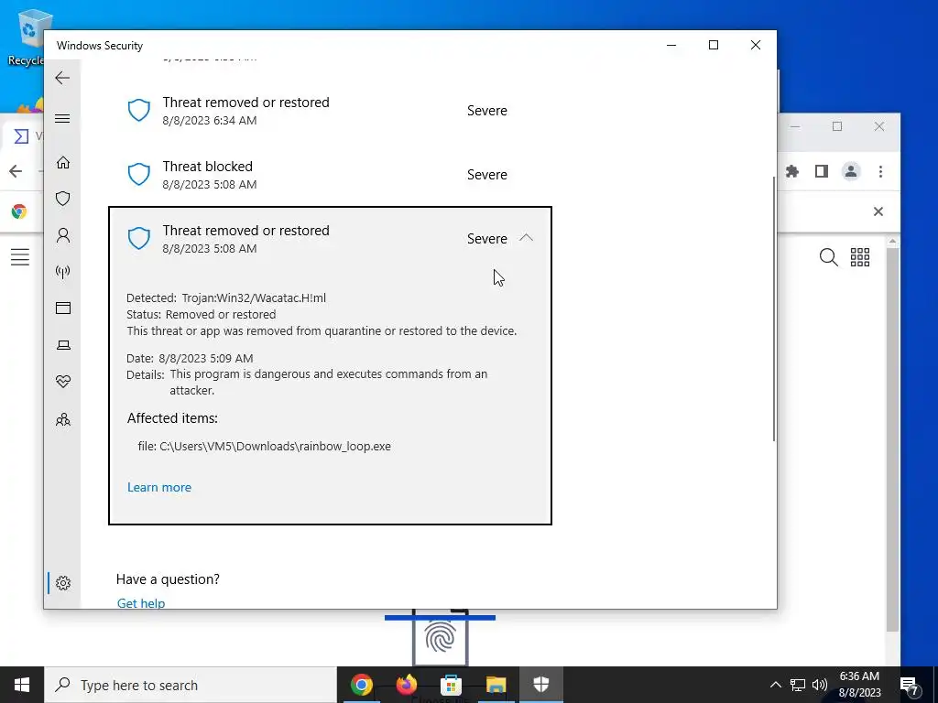Open the Windows Security navigation hamburger menu

(62, 118)
